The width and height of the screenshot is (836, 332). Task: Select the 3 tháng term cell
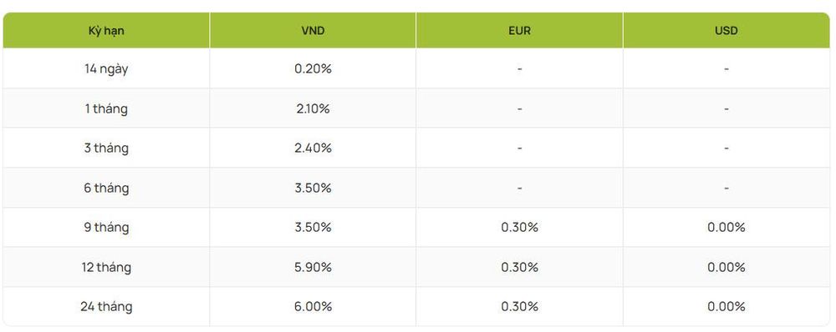(106, 148)
